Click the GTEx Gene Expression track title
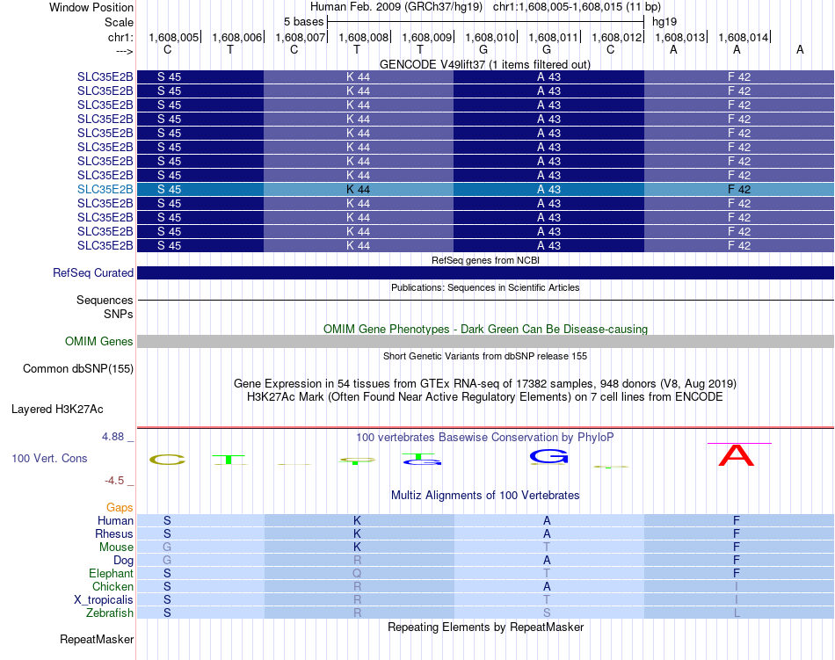Viewport: 835px width, 660px height. tap(485, 384)
